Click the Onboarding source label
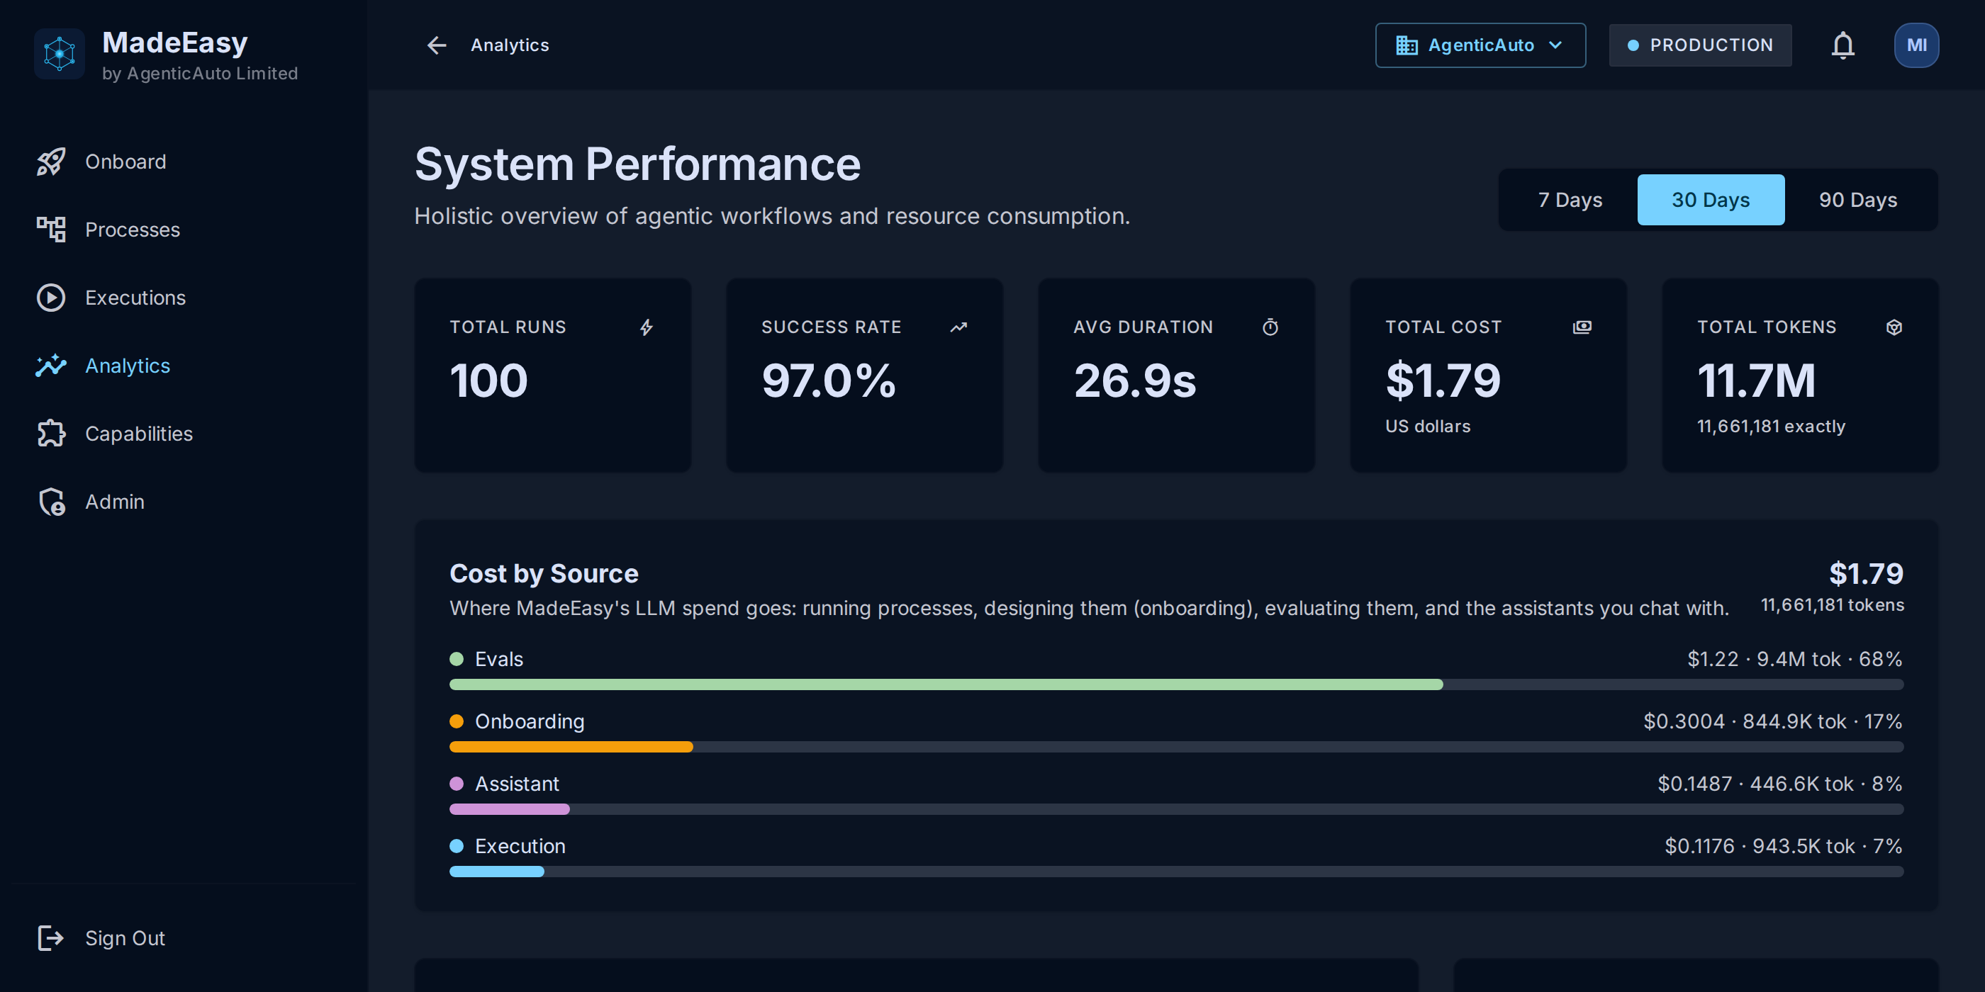Image resolution: width=1985 pixels, height=992 pixels. tap(530, 721)
